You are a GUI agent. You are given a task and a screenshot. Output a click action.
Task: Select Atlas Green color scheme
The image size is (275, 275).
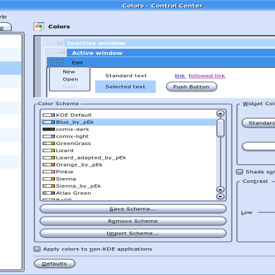129,193
